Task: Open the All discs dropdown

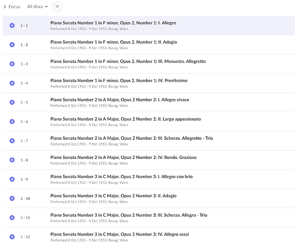Action: pos(37,6)
